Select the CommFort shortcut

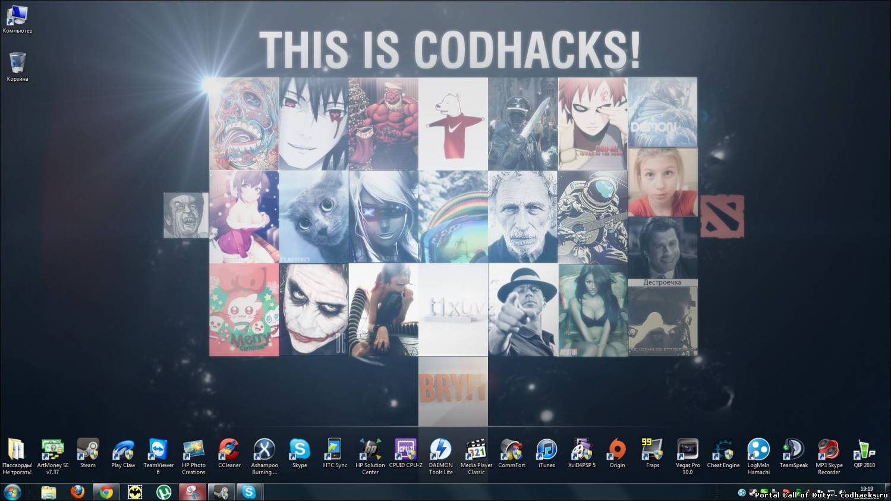511,453
